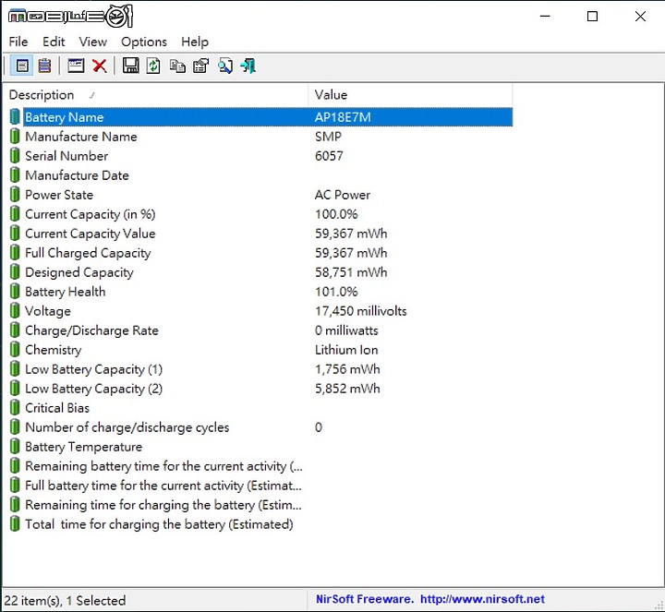Viewport: 665px width, 612px height.
Task: Click the '6057' value cell
Action: coord(329,156)
